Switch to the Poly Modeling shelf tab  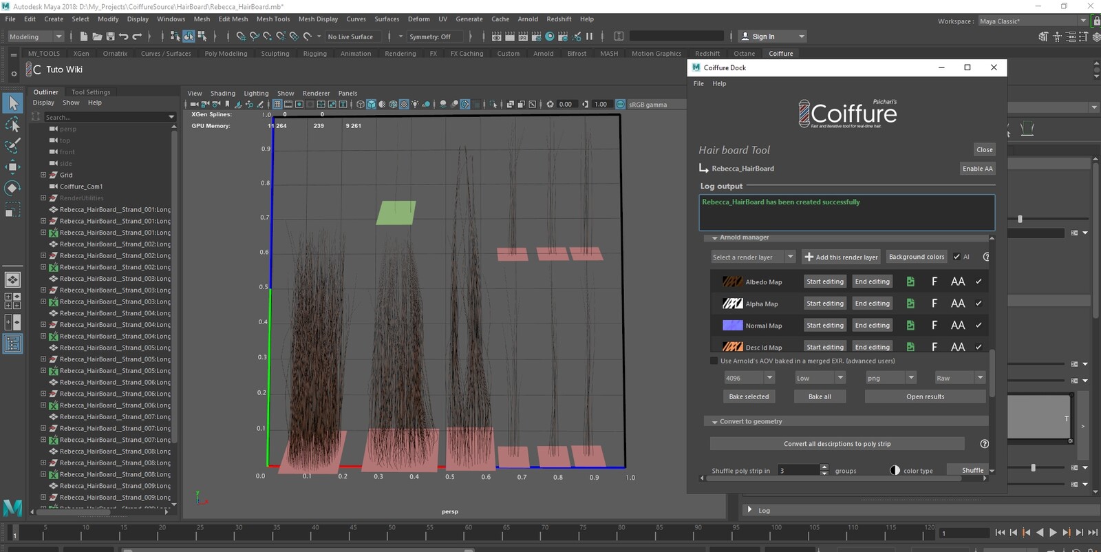(226, 53)
